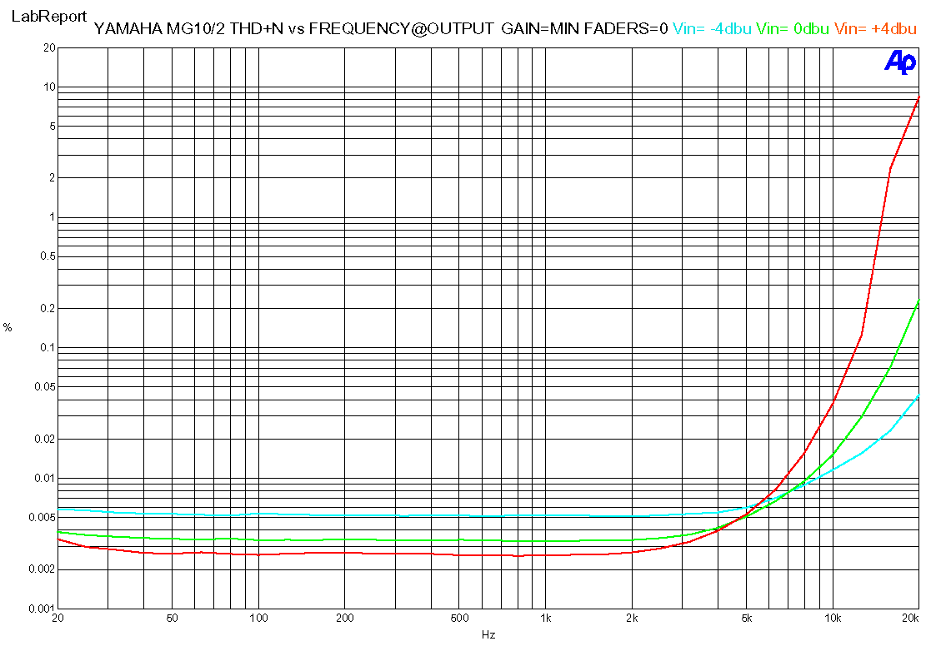Click the '0.001' y-axis tick label
936x661 pixels.
pyautogui.click(x=43, y=609)
